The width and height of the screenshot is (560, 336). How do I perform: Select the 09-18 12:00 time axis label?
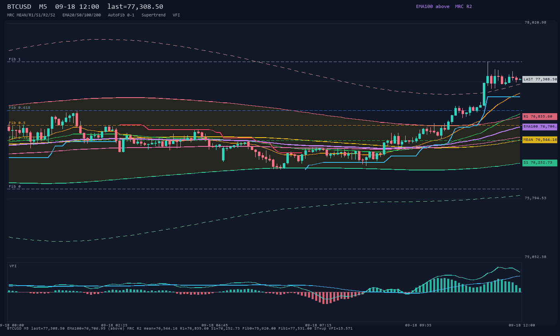[x=522, y=325]
